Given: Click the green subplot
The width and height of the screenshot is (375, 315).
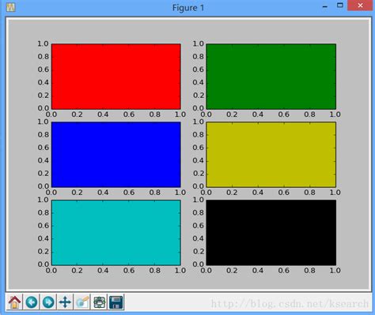Looking at the screenshot, I should (271, 77).
